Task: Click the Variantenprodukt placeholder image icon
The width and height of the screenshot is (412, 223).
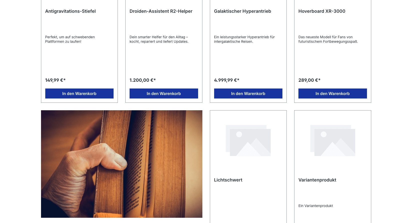Action: coord(333,140)
